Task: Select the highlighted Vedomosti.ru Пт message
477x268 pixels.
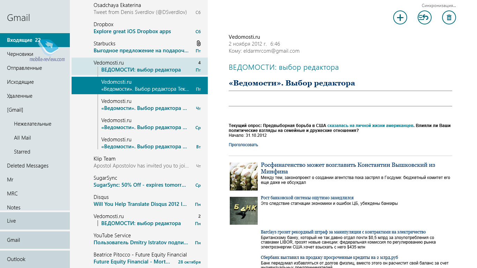Action: pyautogui.click(x=140, y=85)
